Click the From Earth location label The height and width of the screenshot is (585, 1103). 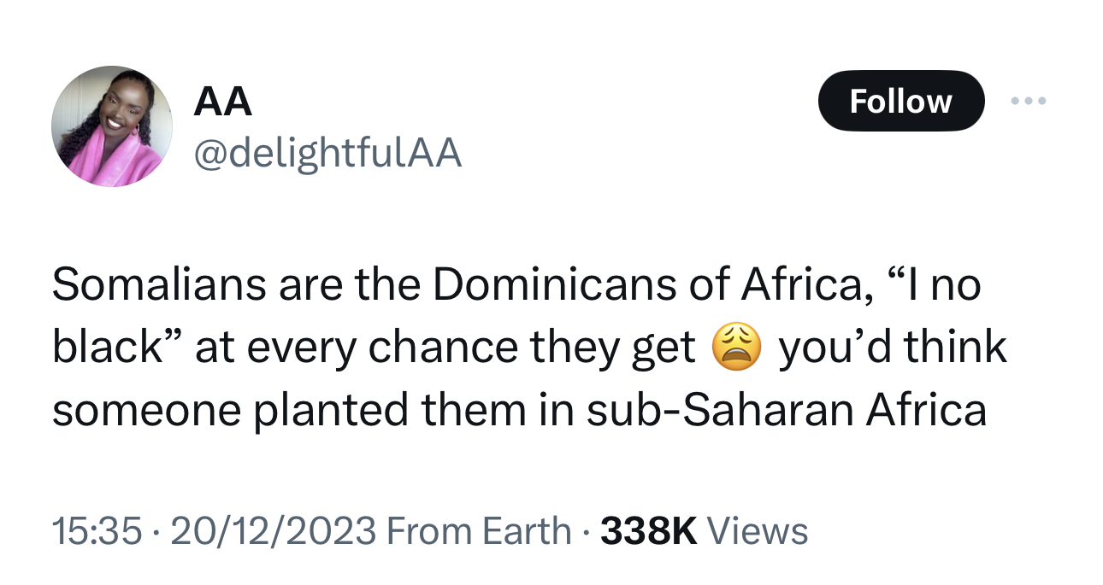(x=479, y=531)
